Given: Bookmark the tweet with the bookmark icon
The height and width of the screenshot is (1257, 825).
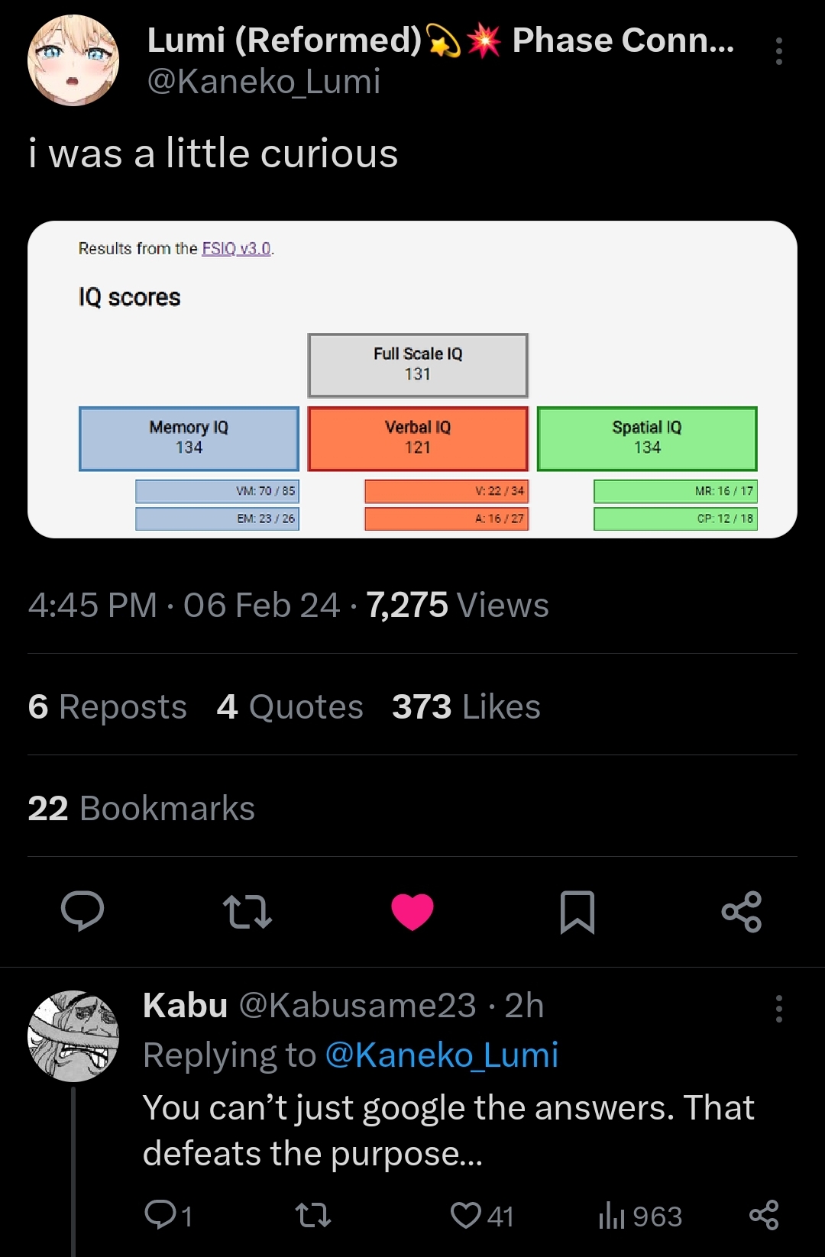Looking at the screenshot, I should pyautogui.click(x=577, y=911).
